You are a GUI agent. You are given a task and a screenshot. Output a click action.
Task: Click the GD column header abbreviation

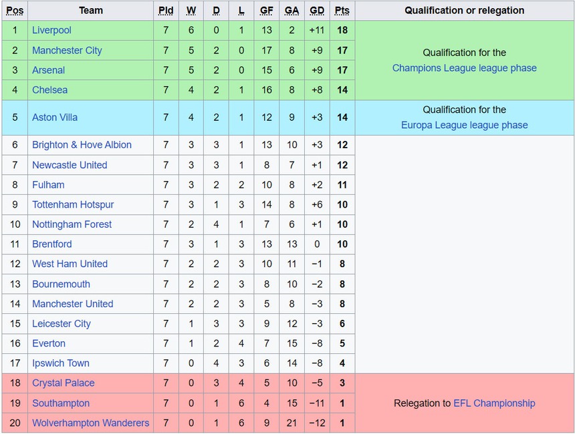click(317, 11)
